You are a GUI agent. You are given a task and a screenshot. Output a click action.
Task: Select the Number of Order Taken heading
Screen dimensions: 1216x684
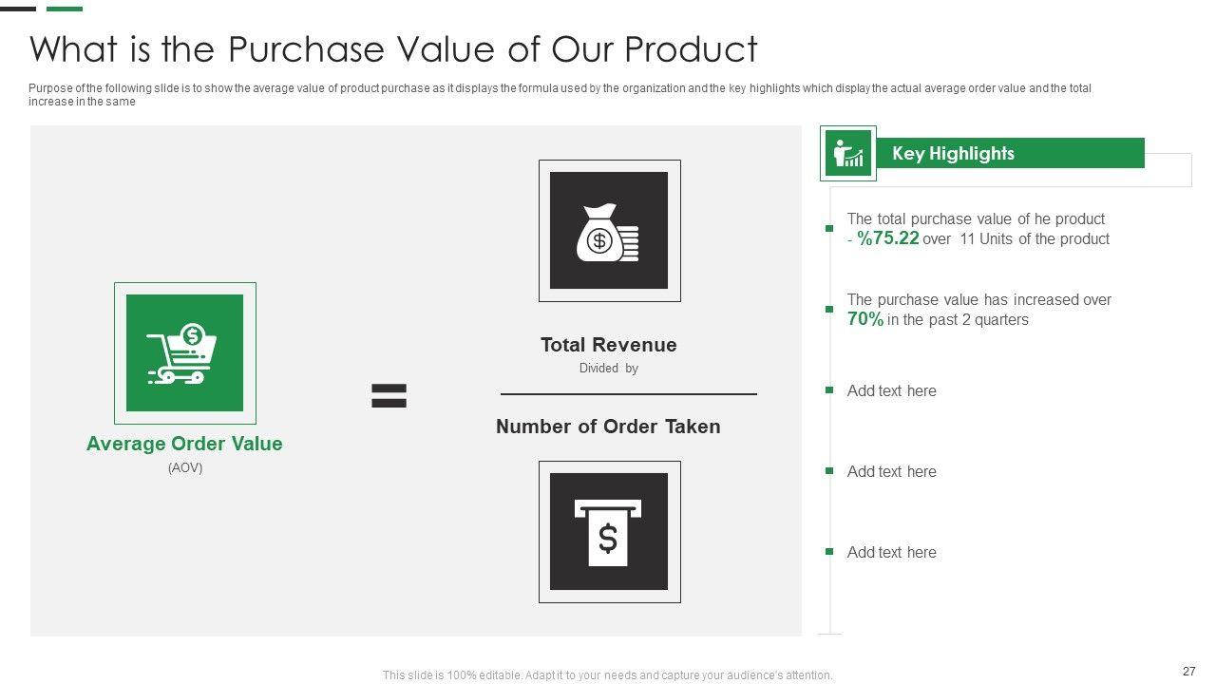coord(608,427)
